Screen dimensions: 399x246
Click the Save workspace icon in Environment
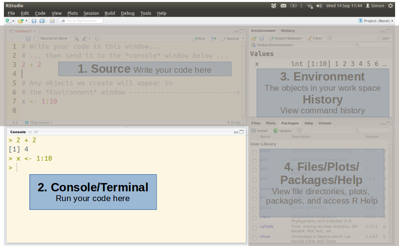click(x=261, y=38)
